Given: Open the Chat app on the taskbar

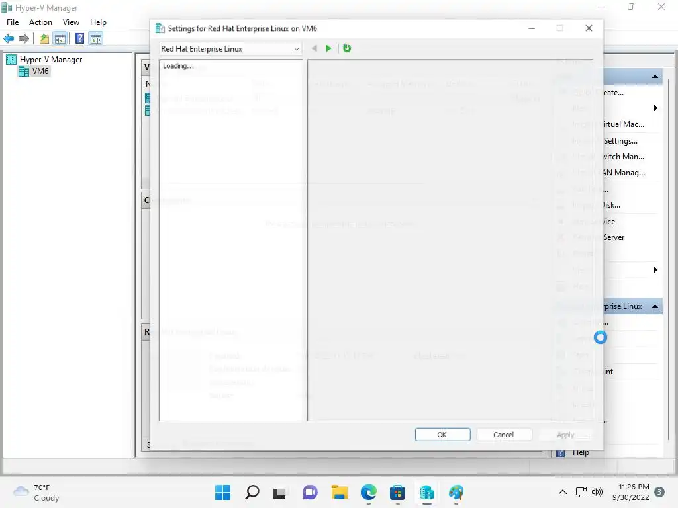Looking at the screenshot, I should (x=310, y=492).
